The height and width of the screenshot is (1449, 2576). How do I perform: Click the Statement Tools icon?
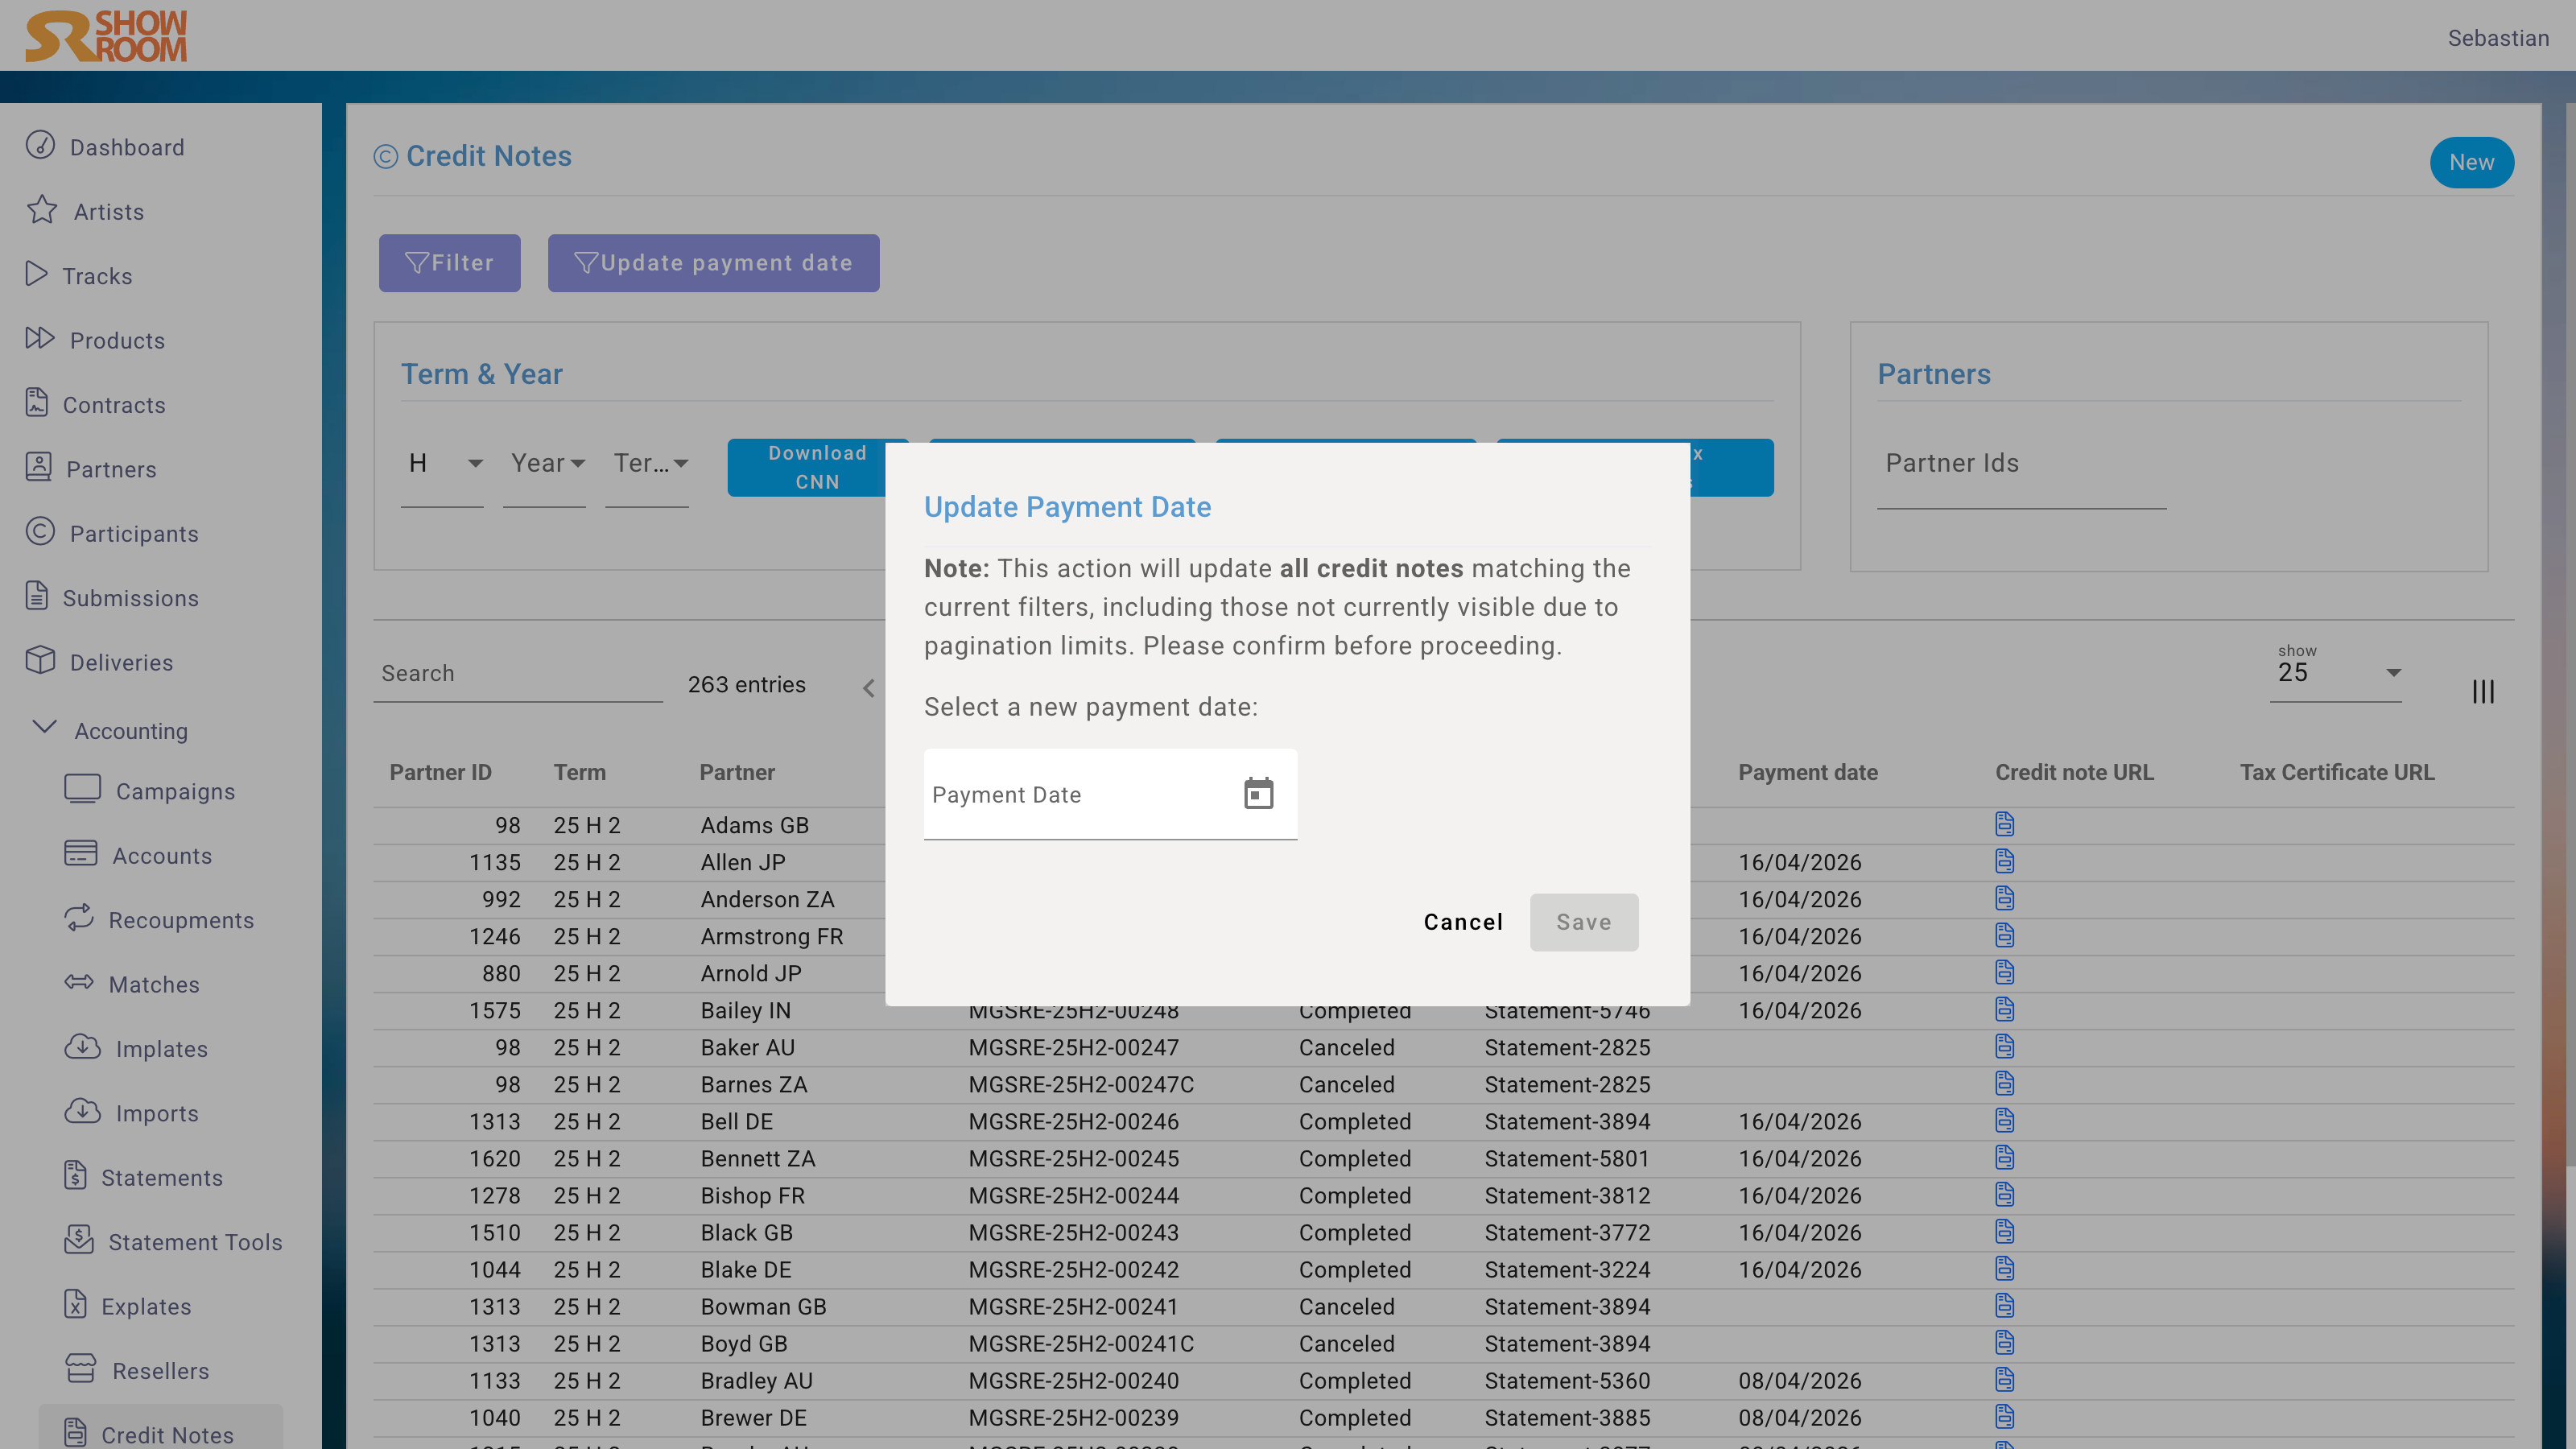pyautogui.click(x=78, y=1240)
